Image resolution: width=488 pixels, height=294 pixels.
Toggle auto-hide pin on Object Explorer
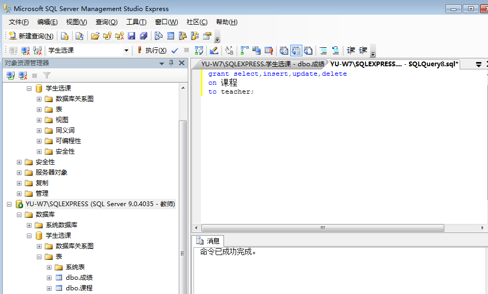(x=171, y=63)
